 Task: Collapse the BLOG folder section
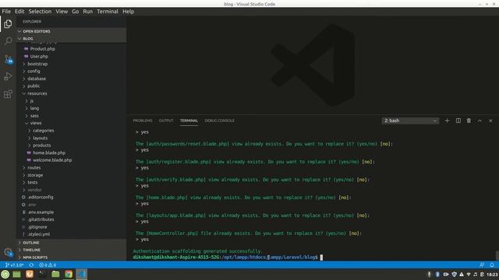point(71,38)
